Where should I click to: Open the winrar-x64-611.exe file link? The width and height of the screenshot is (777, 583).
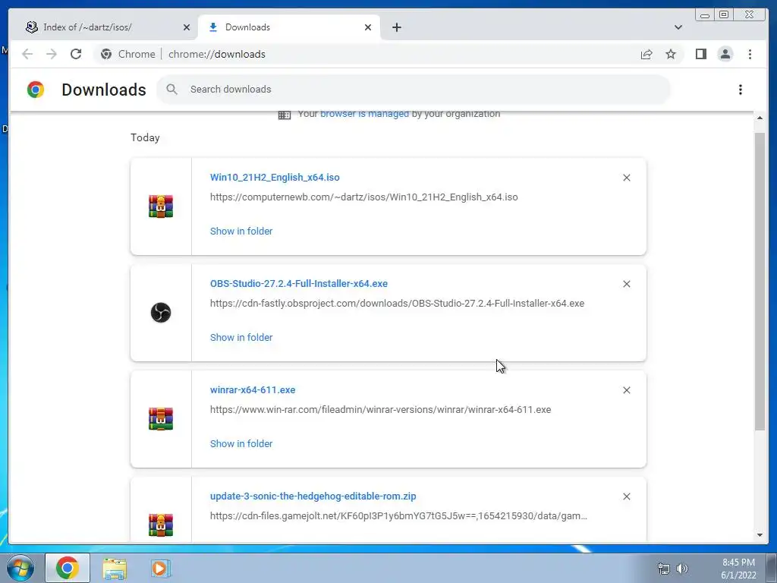click(253, 390)
